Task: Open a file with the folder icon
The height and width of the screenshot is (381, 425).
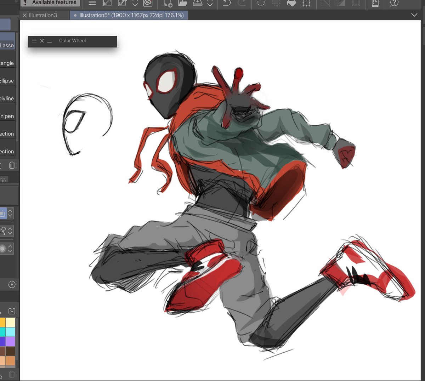Action: click(x=183, y=3)
